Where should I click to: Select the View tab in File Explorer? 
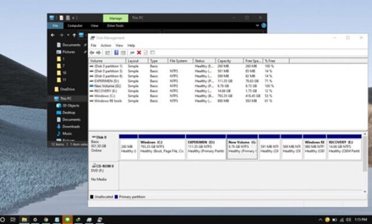coord(94,25)
